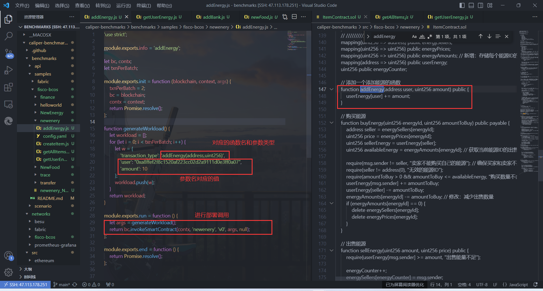This screenshot has width=543, height=291.
Task: Toggle replace mode chevron in find widget
Action: point(368,36)
